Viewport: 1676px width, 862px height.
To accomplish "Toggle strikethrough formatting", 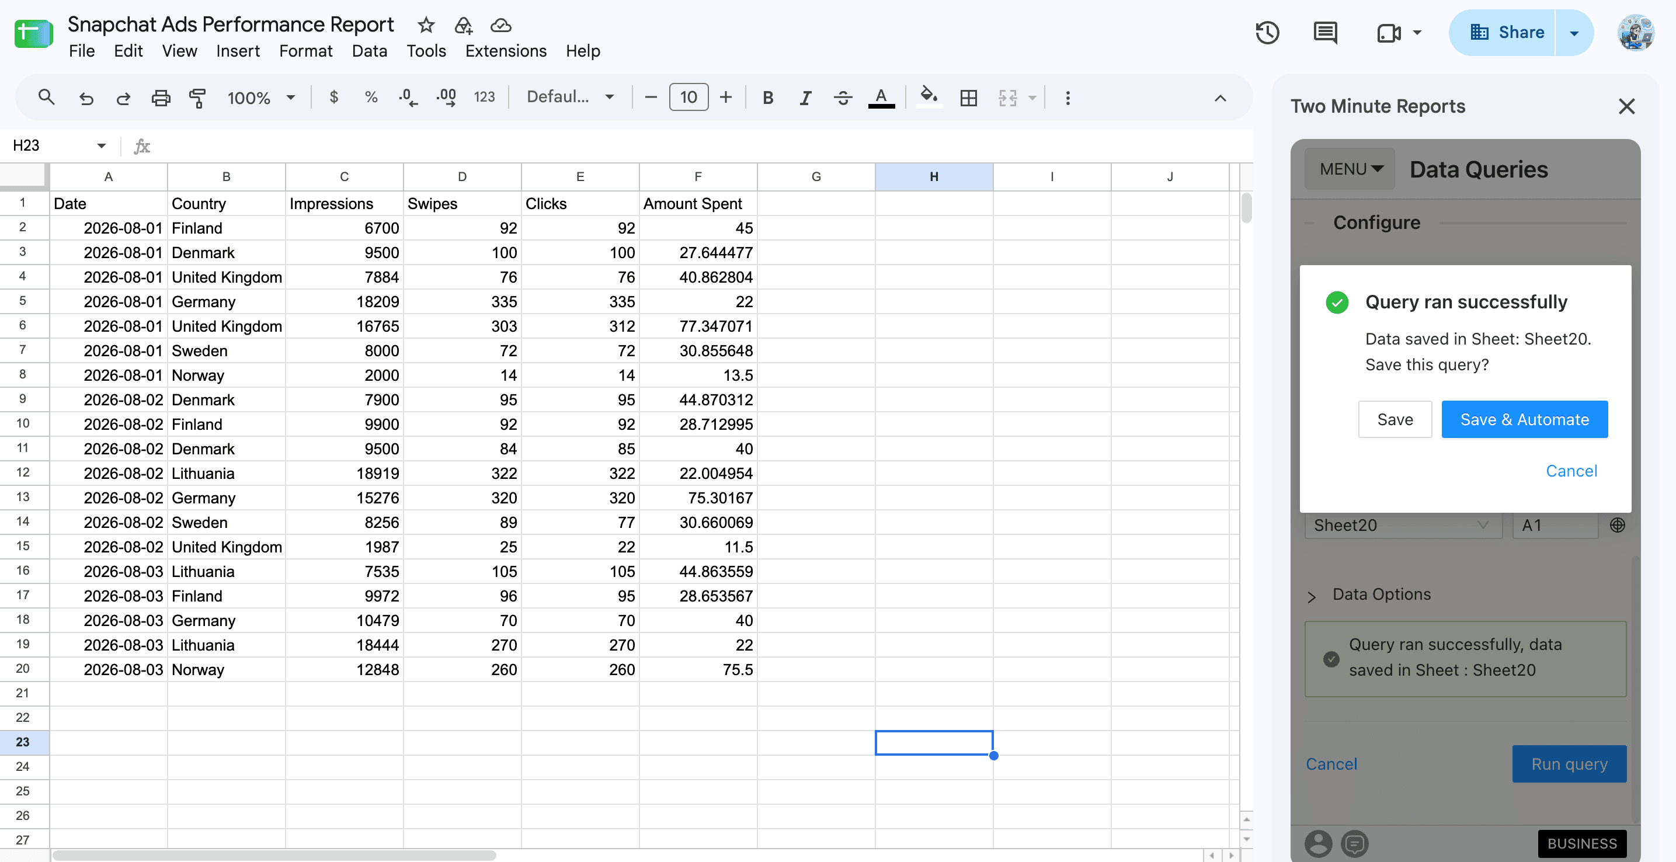I will [843, 98].
